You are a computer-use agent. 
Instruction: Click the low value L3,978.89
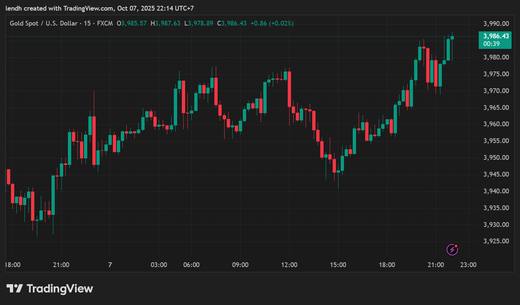click(199, 23)
